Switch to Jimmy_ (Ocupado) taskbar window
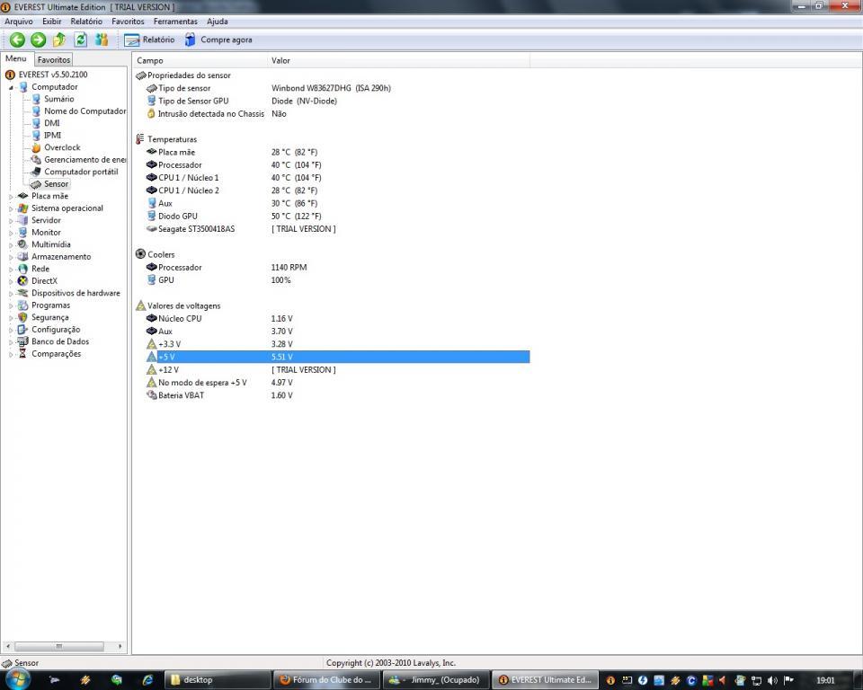The width and height of the screenshot is (863, 690). pyautogui.click(x=435, y=680)
